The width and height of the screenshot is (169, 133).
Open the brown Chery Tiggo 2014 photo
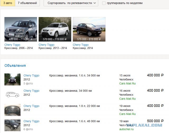point(89,29)
